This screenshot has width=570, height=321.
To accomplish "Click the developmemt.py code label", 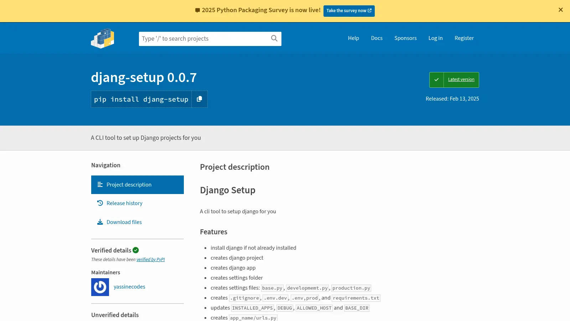I will coord(307,288).
